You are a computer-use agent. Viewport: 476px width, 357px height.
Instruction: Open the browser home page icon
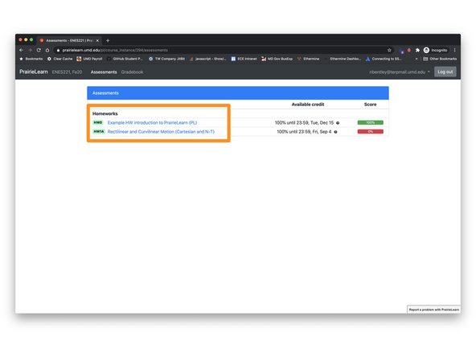47,50
